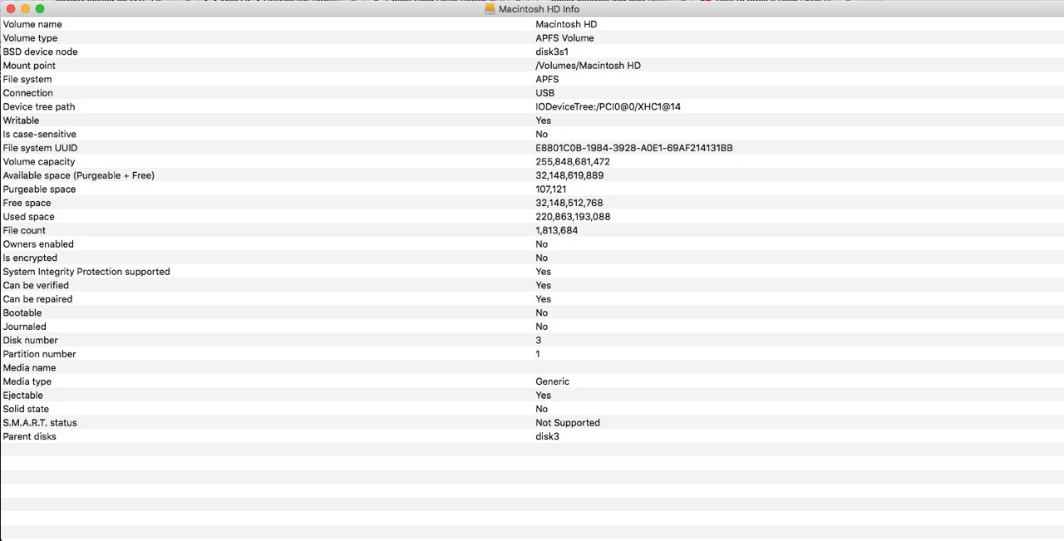Viewport: 1064px width, 541px height.
Task: Select the "No" value of Bootable
Action: [541, 312]
